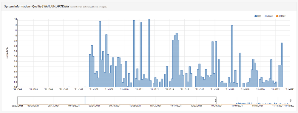Screen dimensions: 298x113
Task: Click the seconds/% y-axis title
Action: 7,53
